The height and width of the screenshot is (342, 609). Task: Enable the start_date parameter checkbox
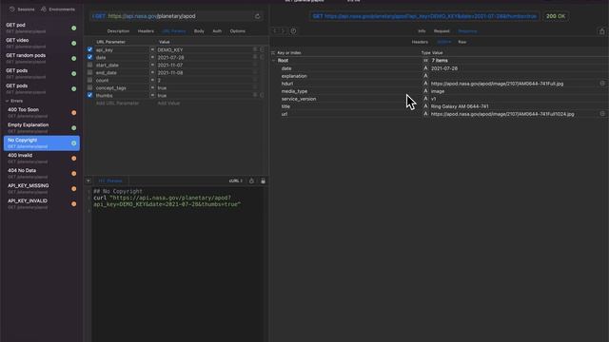[x=89, y=65]
